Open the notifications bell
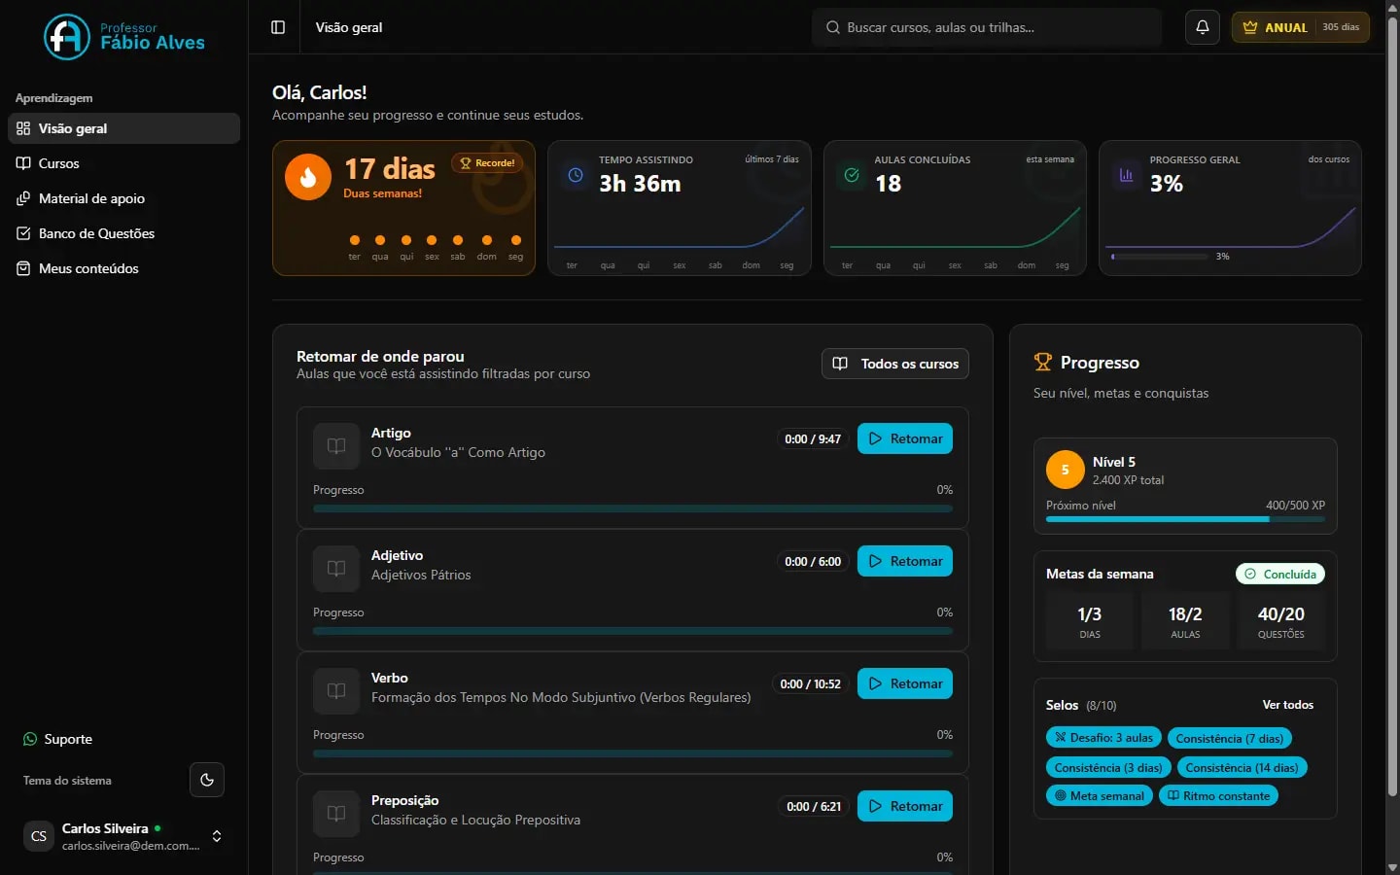The width and height of the screenshot is (1400, 875). (1203, 27)
